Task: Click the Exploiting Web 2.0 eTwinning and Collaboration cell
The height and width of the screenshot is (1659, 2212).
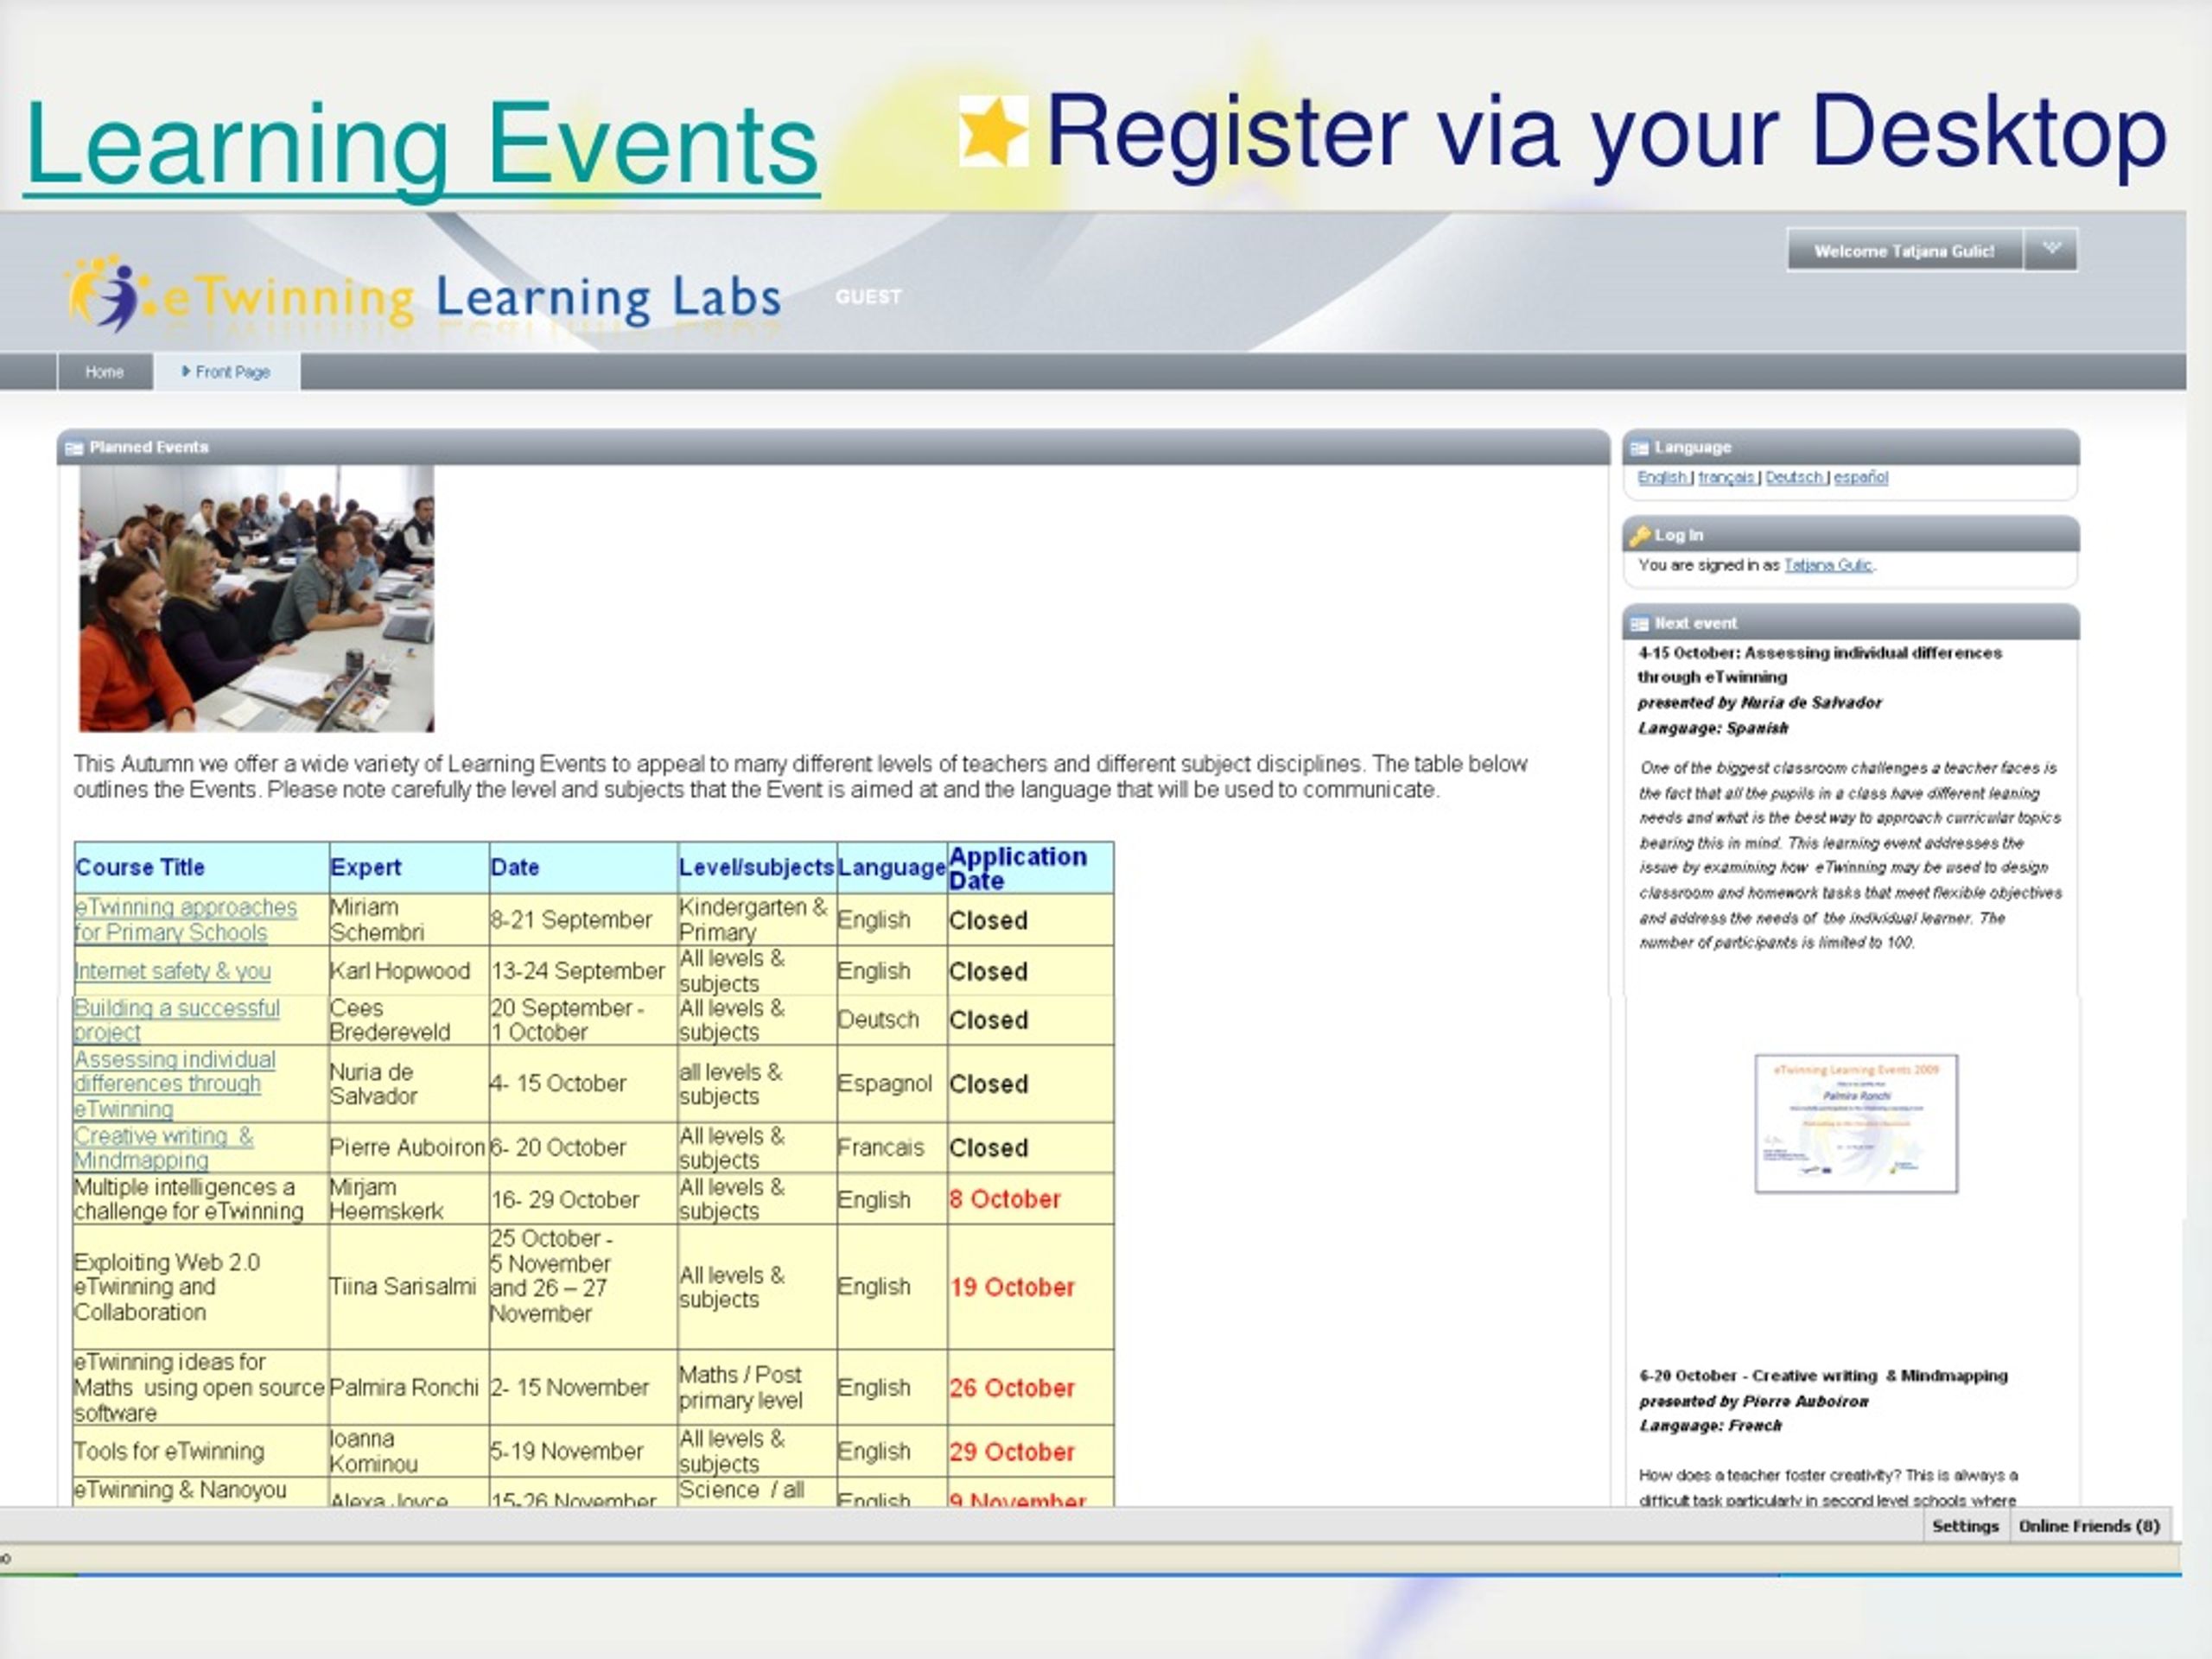Action: (x=201, y=1287)
